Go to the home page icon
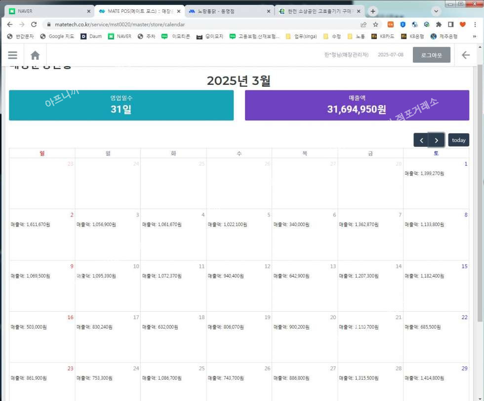484x401 pixels. tap(35, 55)
